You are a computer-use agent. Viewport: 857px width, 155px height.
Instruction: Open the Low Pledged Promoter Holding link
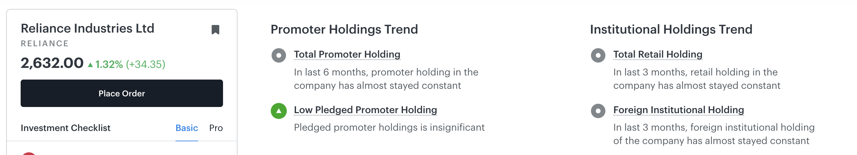click(365, 110)
